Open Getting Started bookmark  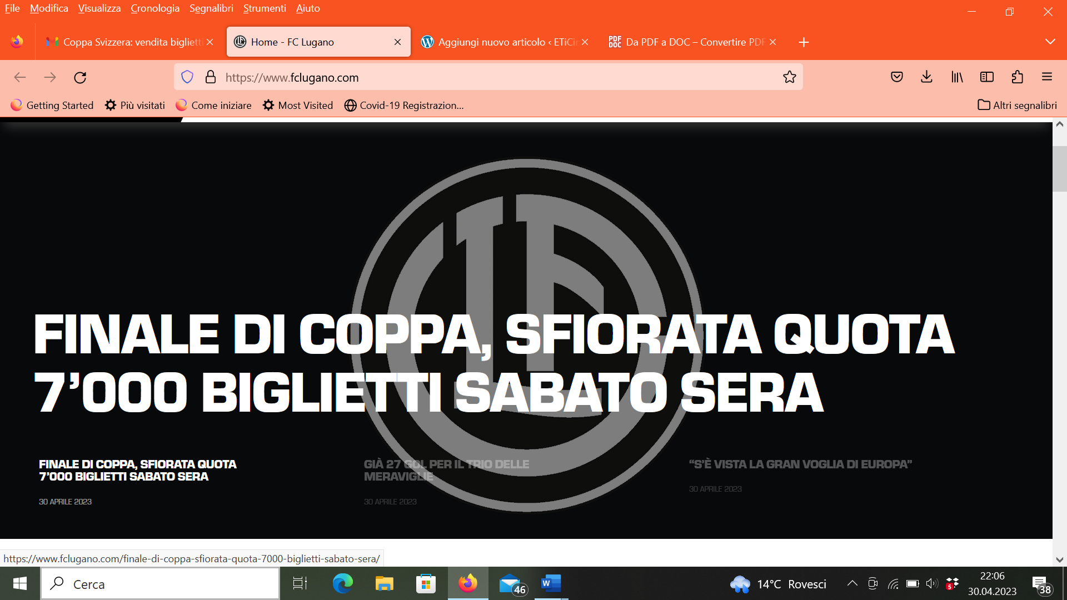coord(52,105)
